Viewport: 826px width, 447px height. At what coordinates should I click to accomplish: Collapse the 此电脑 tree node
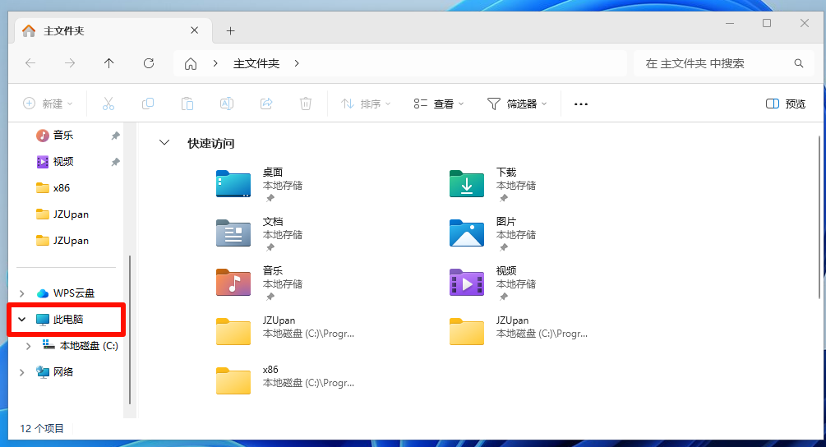[x=21, y=319]
